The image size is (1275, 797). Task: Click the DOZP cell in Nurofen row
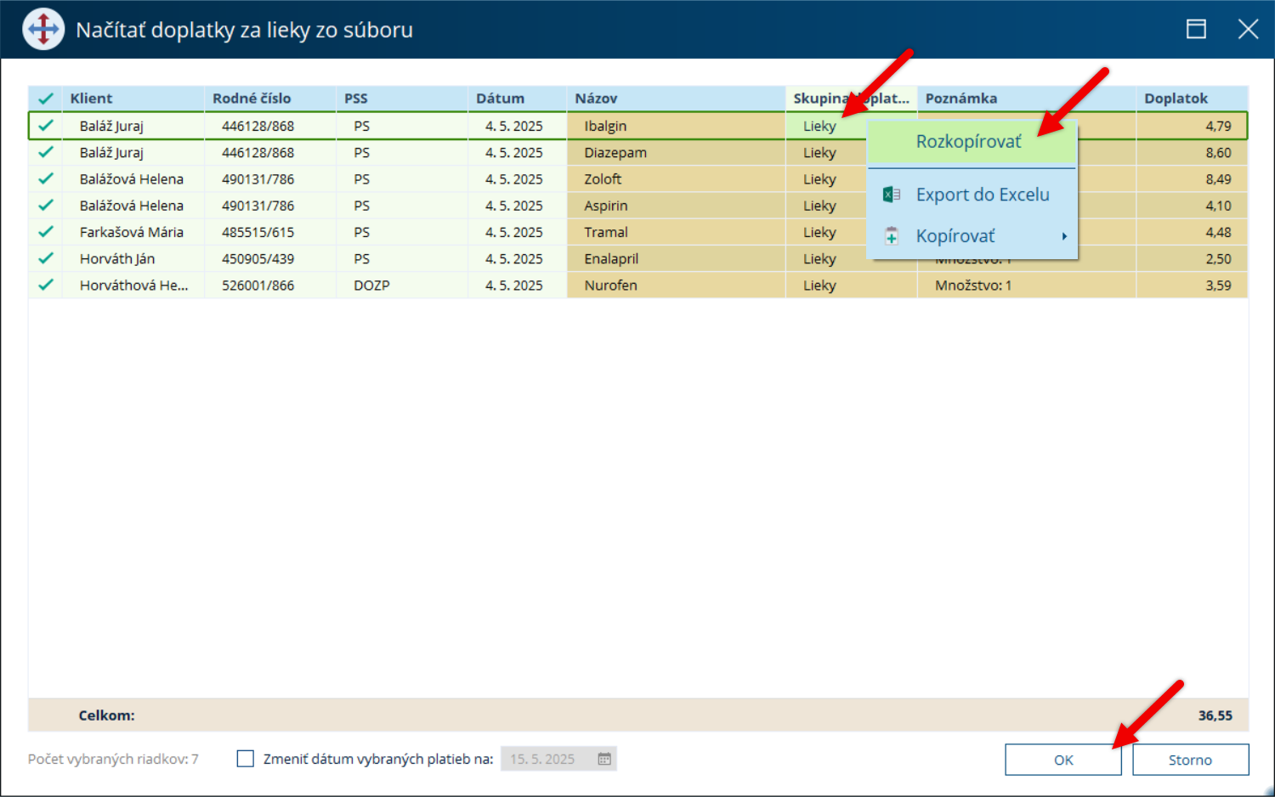point(402,285)
